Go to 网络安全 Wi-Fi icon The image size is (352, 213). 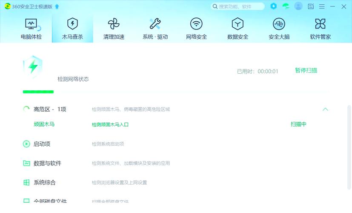pos(196,24)
